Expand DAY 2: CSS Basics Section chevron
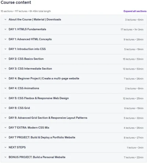Image resolution: width=147 pixels, height=163 pixels. coord(6,59)
